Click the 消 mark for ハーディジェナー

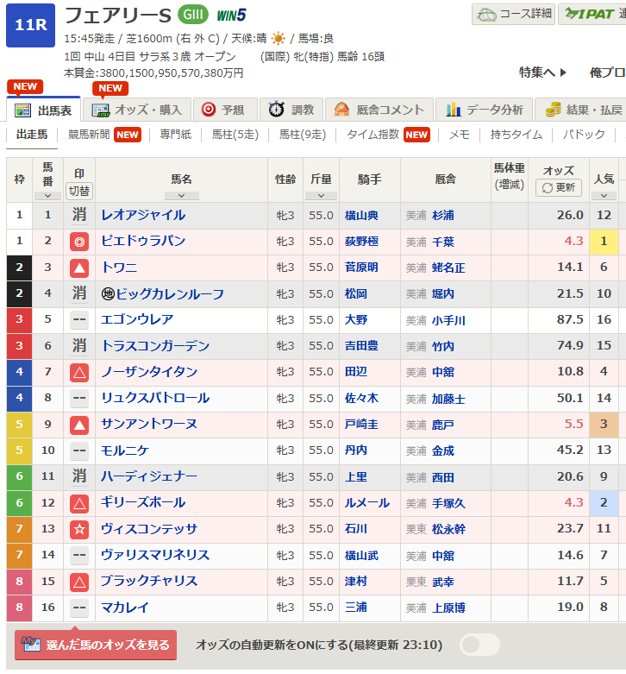pos(79,476)
